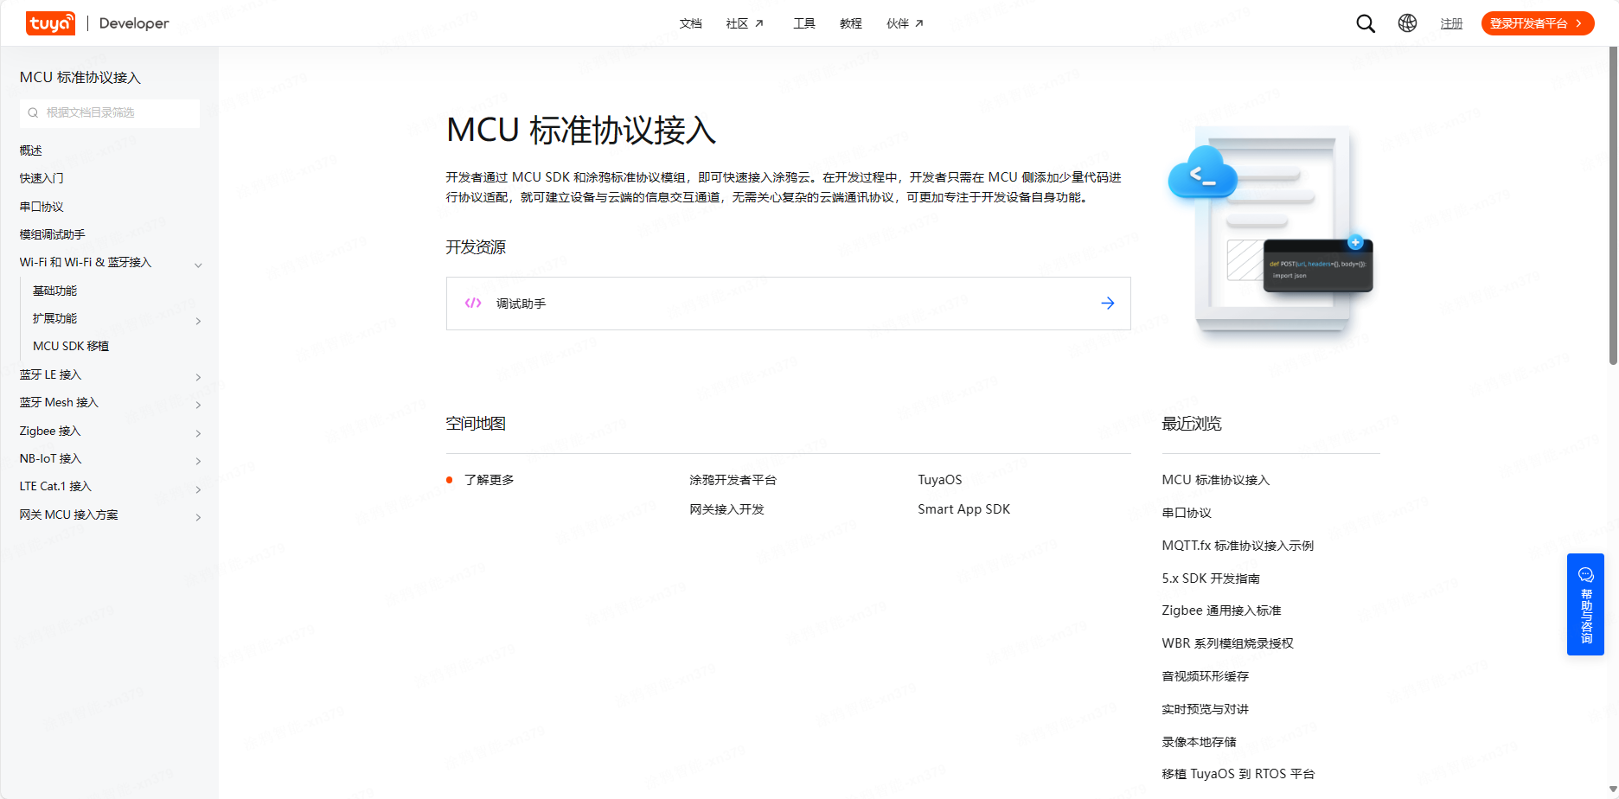
Task: Open 概述 in the sidebar
Action: click(x=31, y=150)
